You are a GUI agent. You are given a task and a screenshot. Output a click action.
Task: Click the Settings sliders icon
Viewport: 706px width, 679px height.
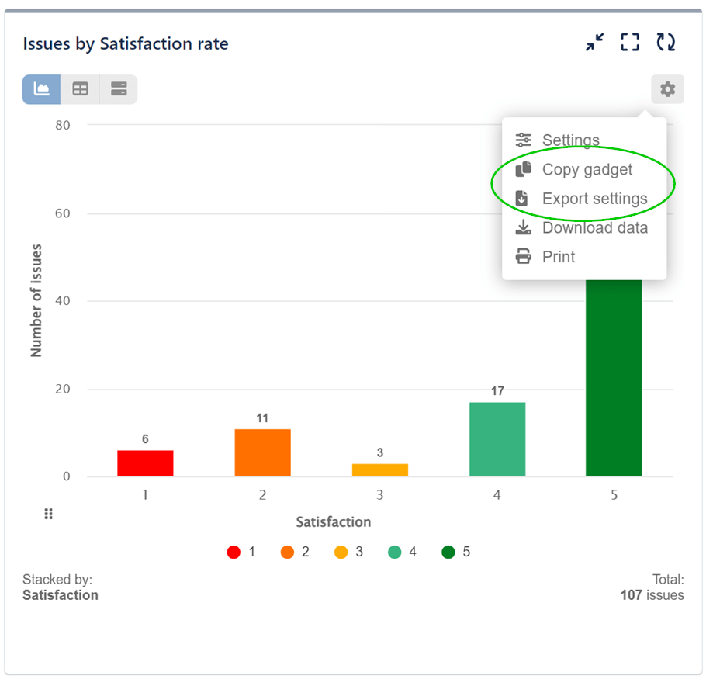click(x=523, y=140)
